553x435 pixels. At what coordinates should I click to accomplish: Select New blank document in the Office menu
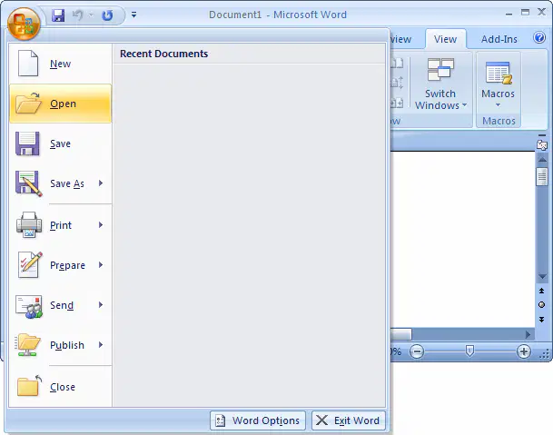[x=60, y=64]
